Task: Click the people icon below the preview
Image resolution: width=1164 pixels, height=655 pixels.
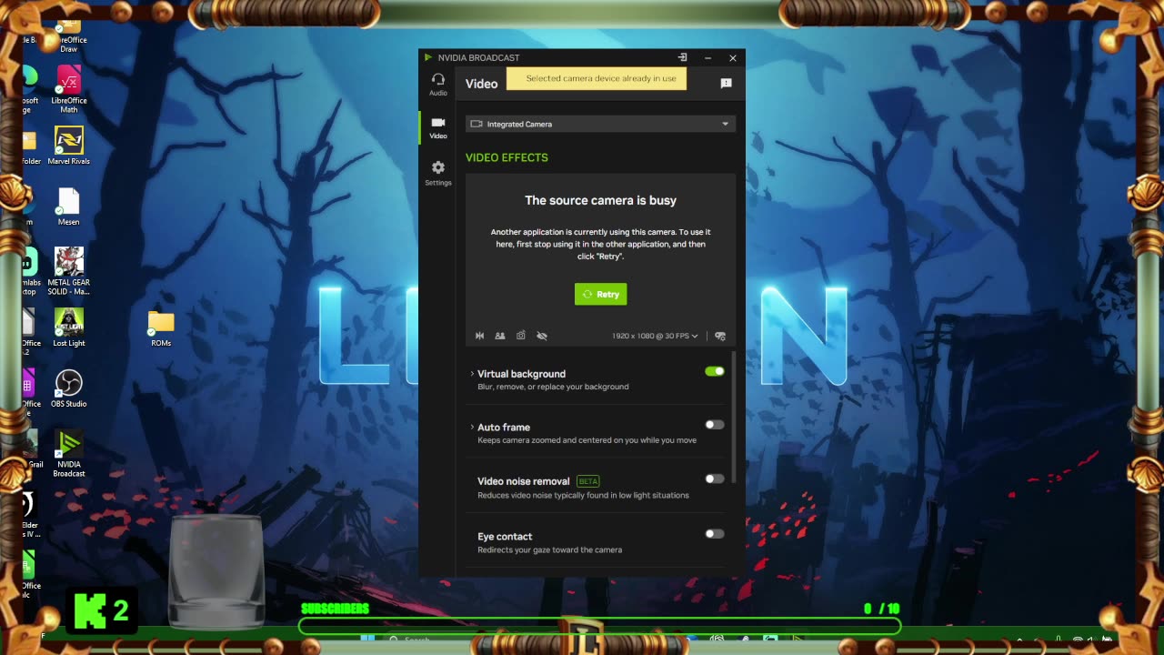Action: [499, 336]
